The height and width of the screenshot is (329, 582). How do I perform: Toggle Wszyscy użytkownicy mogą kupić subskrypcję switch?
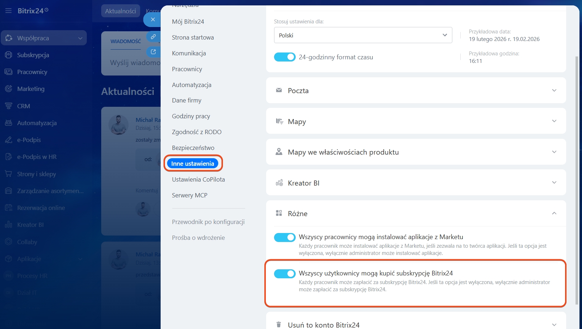[x=285, y=274]
